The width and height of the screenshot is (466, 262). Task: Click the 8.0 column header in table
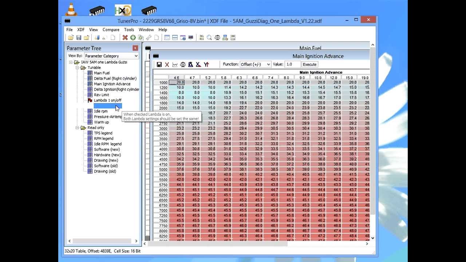287,78
